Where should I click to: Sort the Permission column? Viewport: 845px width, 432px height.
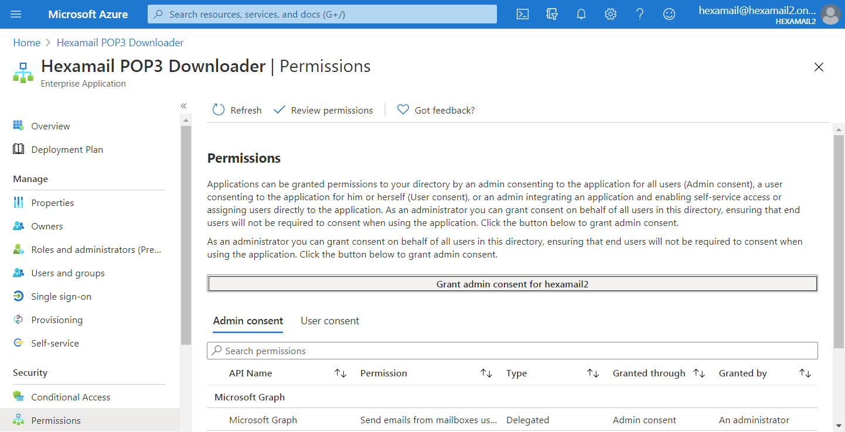(486, 373)
